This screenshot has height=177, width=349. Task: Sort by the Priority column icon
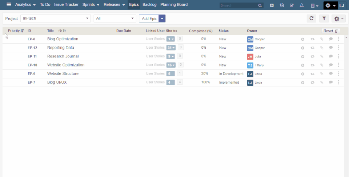(x=22, y=31)
